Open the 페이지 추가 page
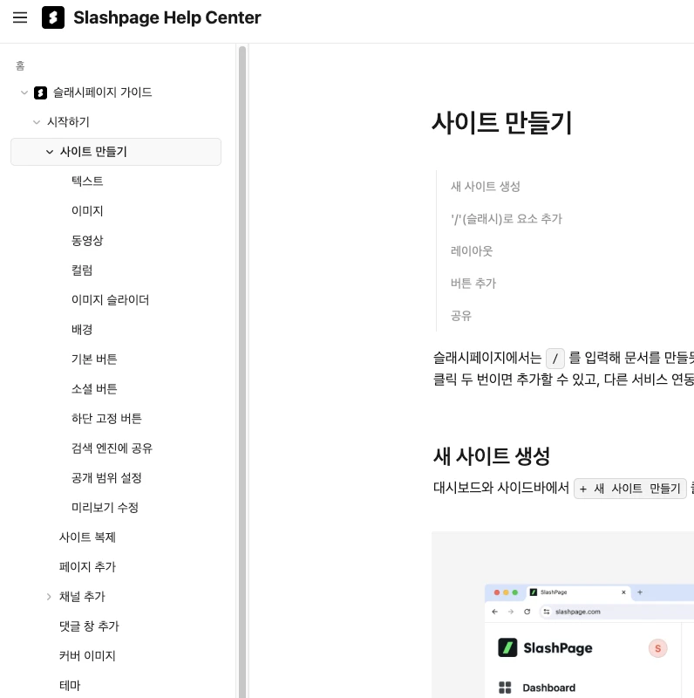Image resolution: width=694 pixels, height=698 pixels. pos(87,567)
